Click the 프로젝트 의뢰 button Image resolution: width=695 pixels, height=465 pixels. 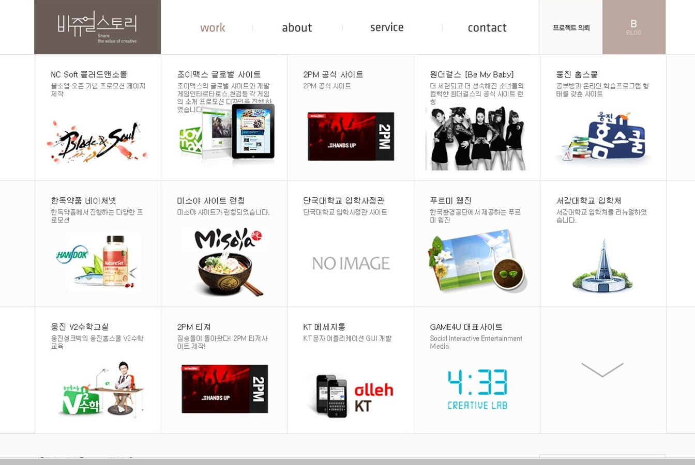click(571, 28)
